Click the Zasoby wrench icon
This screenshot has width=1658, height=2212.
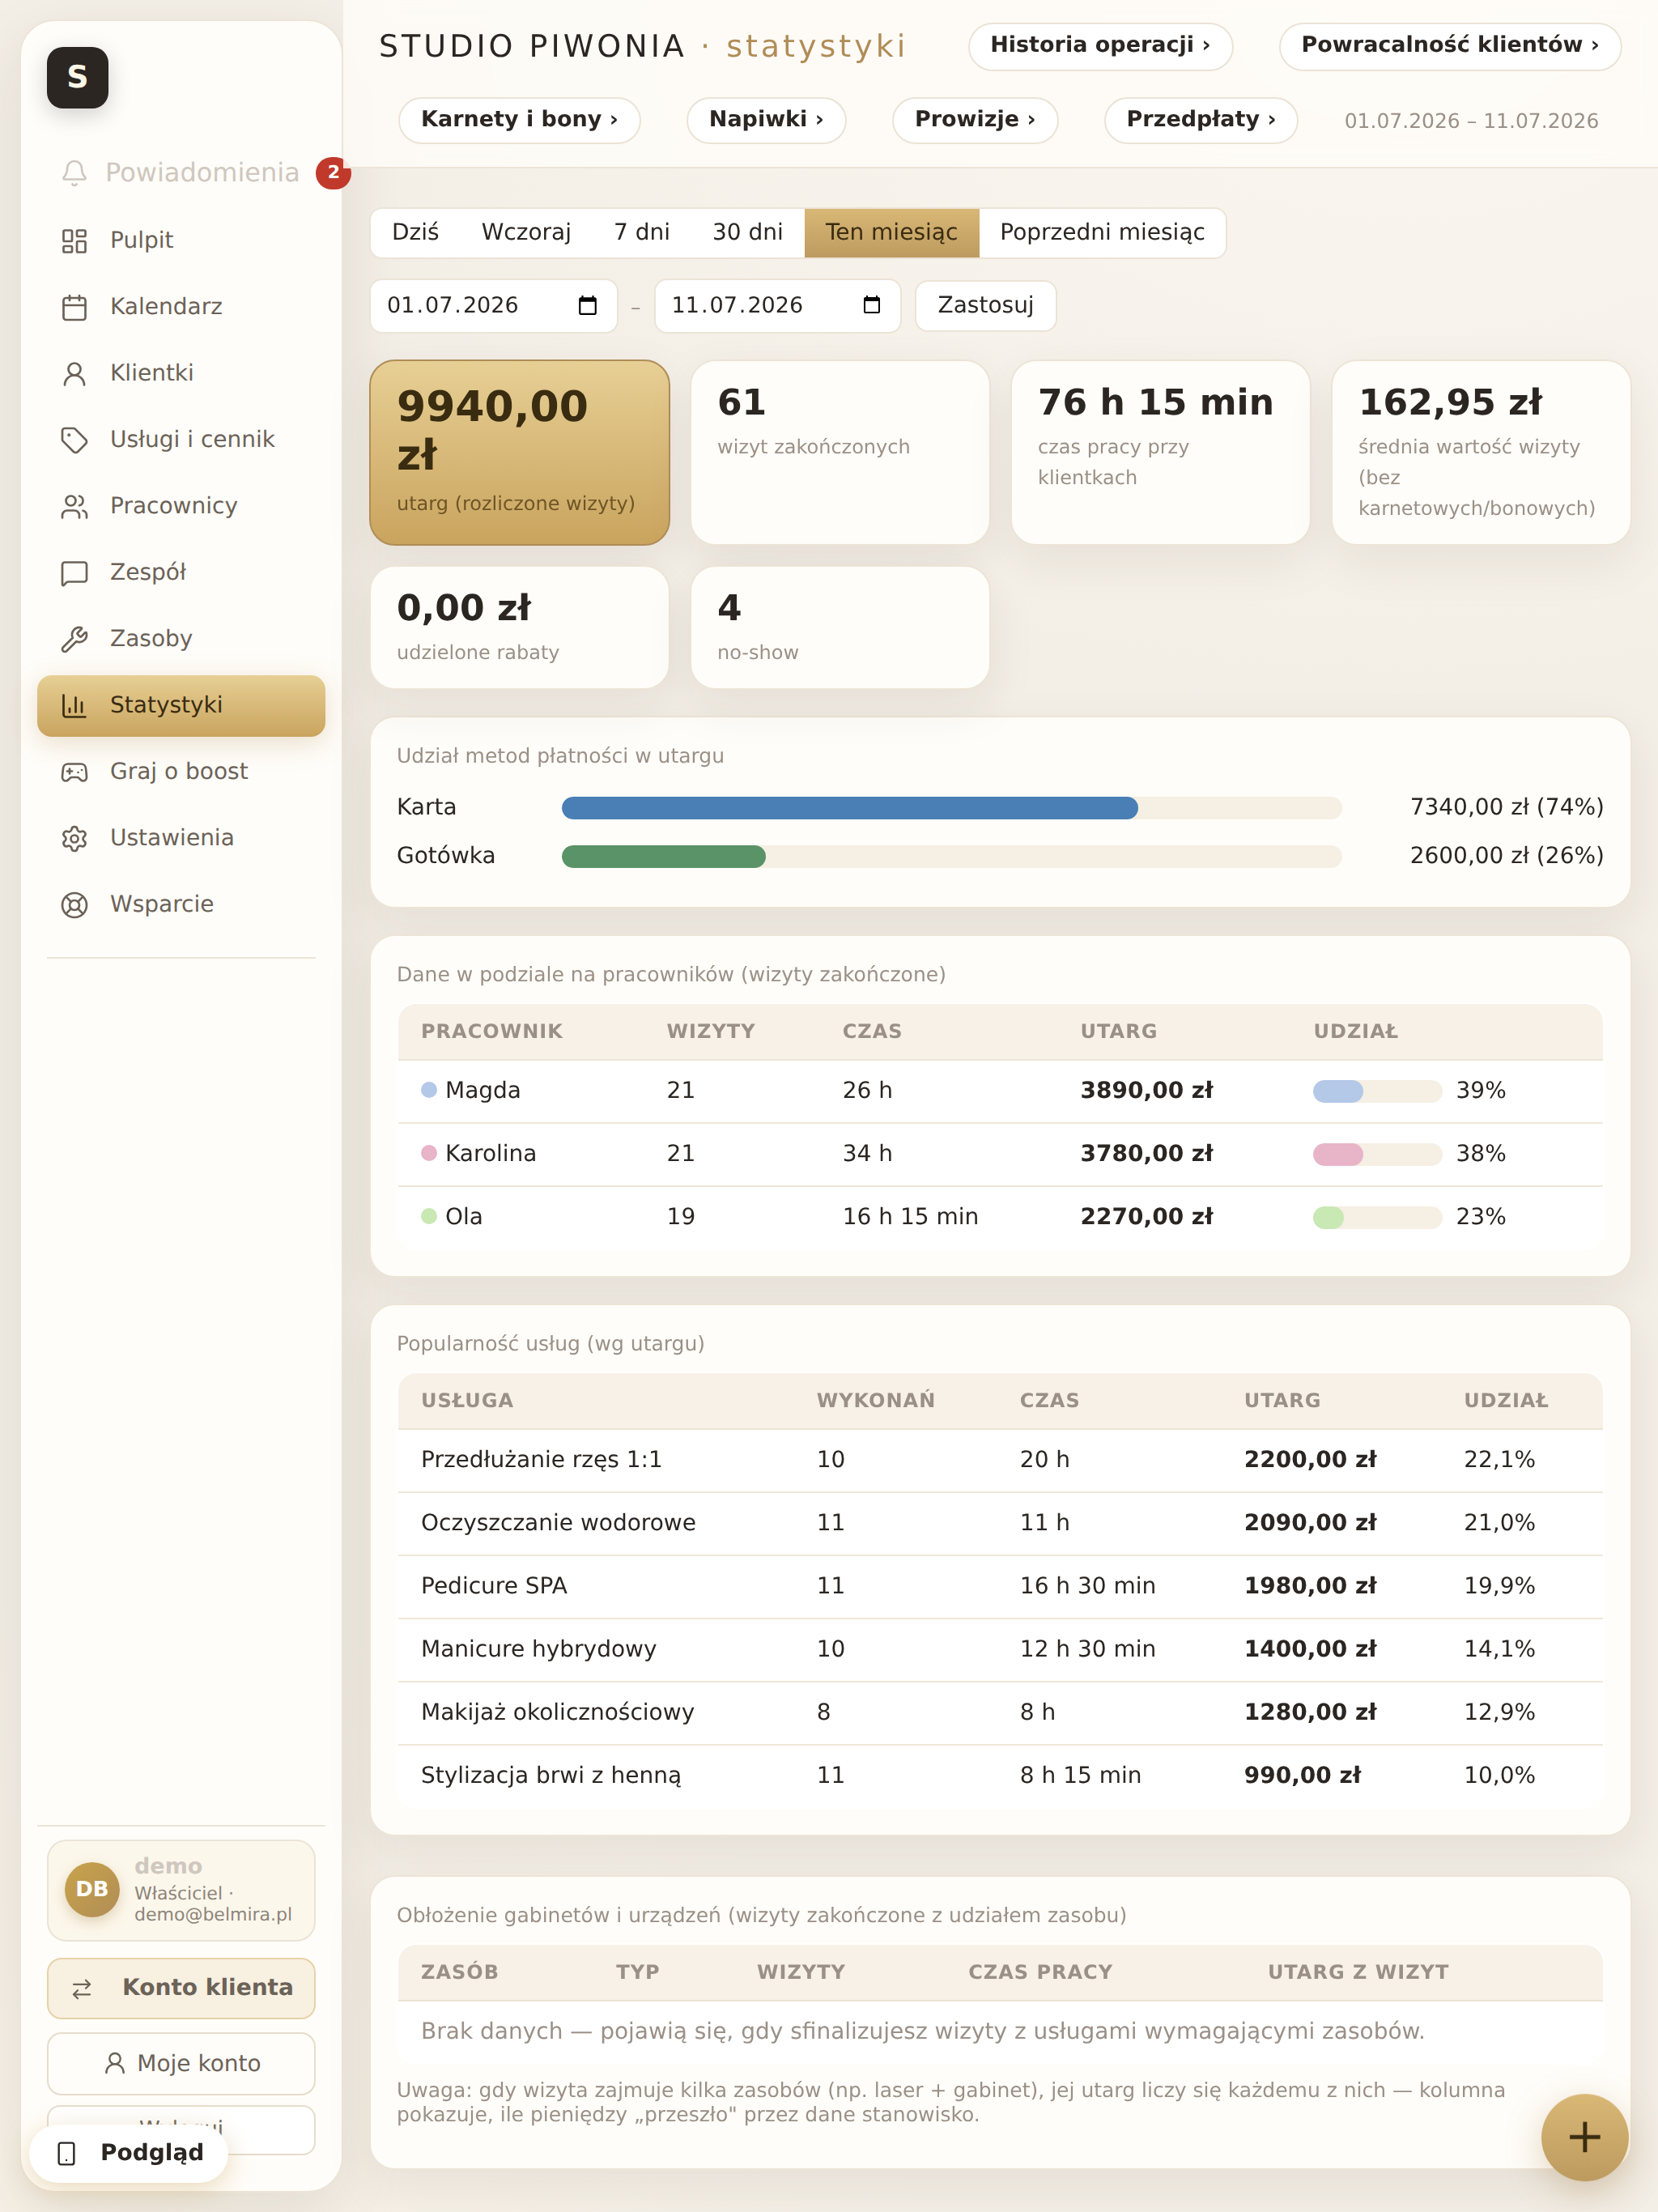click(74, 639)
